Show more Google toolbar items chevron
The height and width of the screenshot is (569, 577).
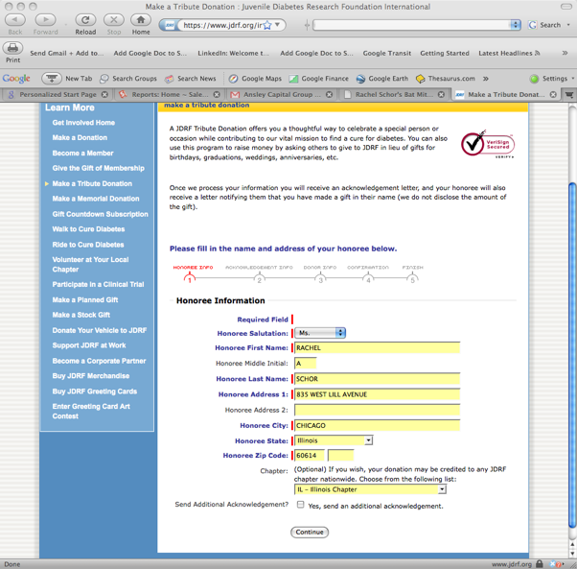[486, 79]
